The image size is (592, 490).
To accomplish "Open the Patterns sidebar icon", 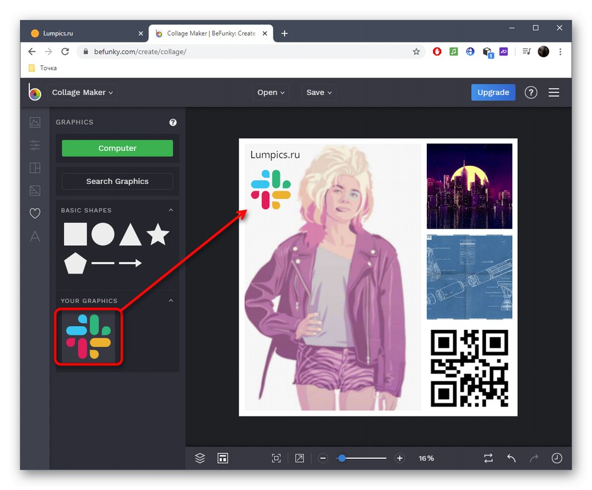I will point(35,190).
